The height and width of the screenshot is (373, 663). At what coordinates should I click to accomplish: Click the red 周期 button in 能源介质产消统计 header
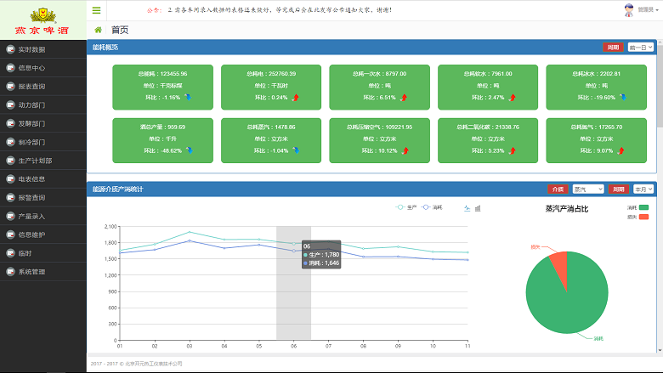tap(619, 189)
